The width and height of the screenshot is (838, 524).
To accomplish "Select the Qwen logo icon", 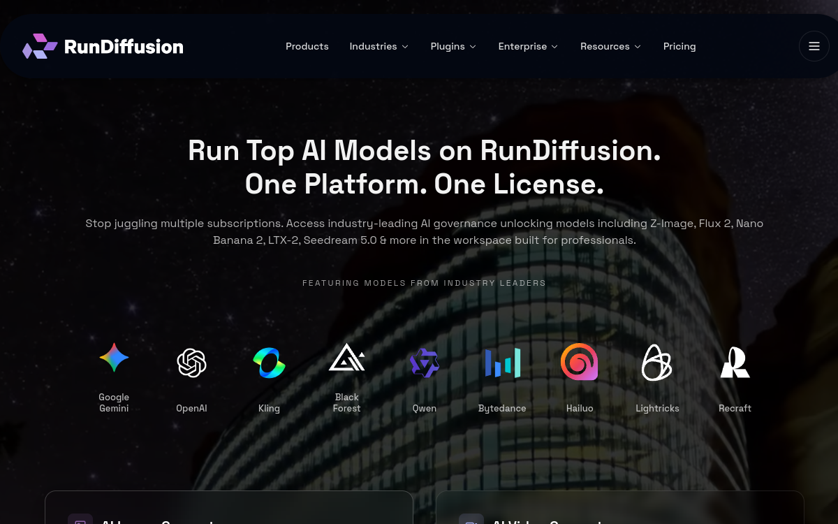I will 425,363.
